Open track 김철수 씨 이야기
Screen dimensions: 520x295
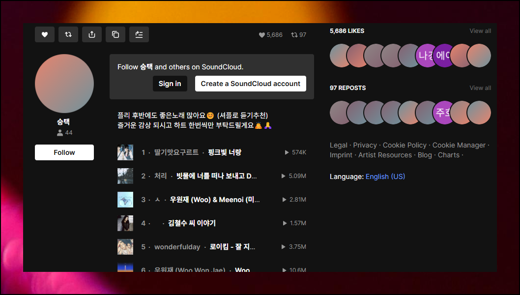[x=192, y=223]
